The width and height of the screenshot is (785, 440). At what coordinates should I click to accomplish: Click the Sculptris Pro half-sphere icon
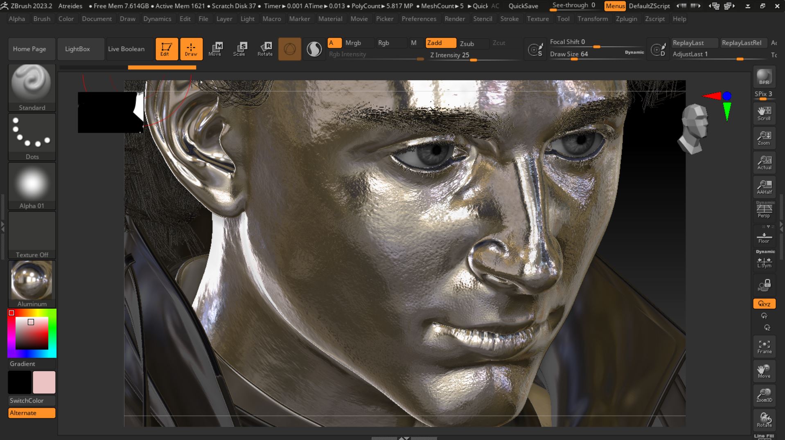314,49
